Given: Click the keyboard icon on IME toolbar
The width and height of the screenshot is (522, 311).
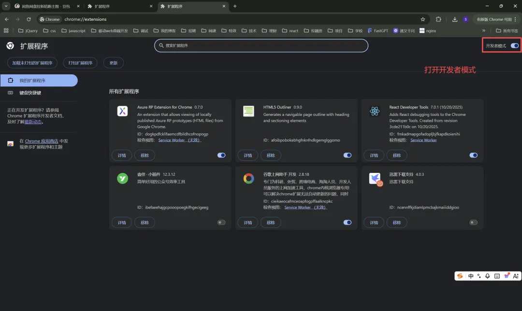Looking at the screenshot, I should 497,276.
